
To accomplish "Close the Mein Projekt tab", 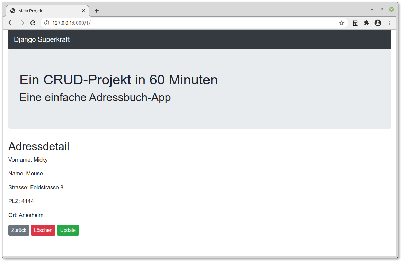I will click(x=83, y=11).
